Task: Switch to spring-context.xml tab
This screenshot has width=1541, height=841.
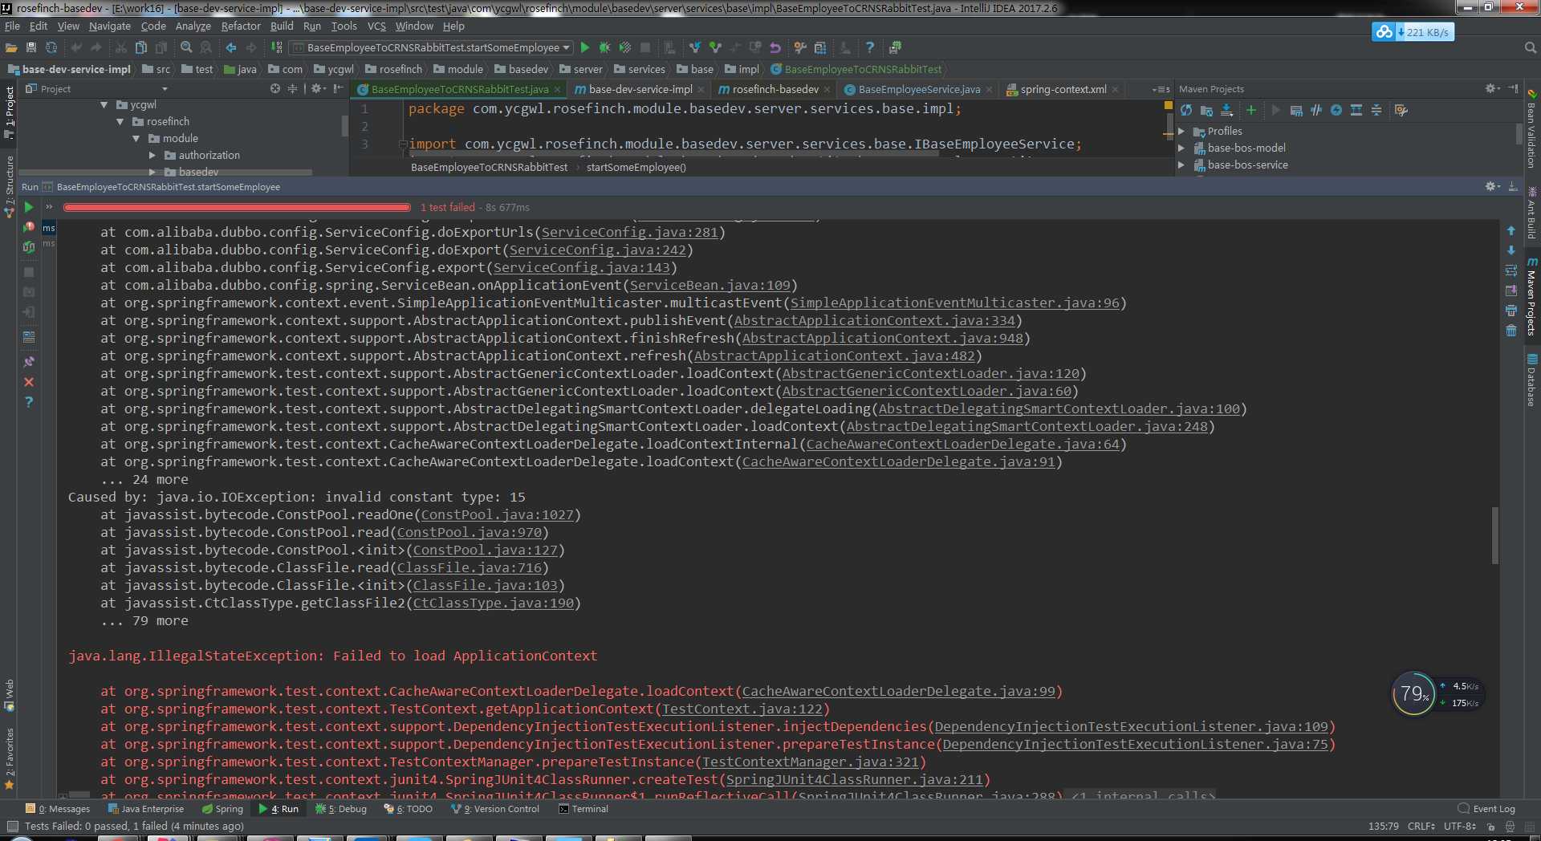Action: [x=1063, y=89]
